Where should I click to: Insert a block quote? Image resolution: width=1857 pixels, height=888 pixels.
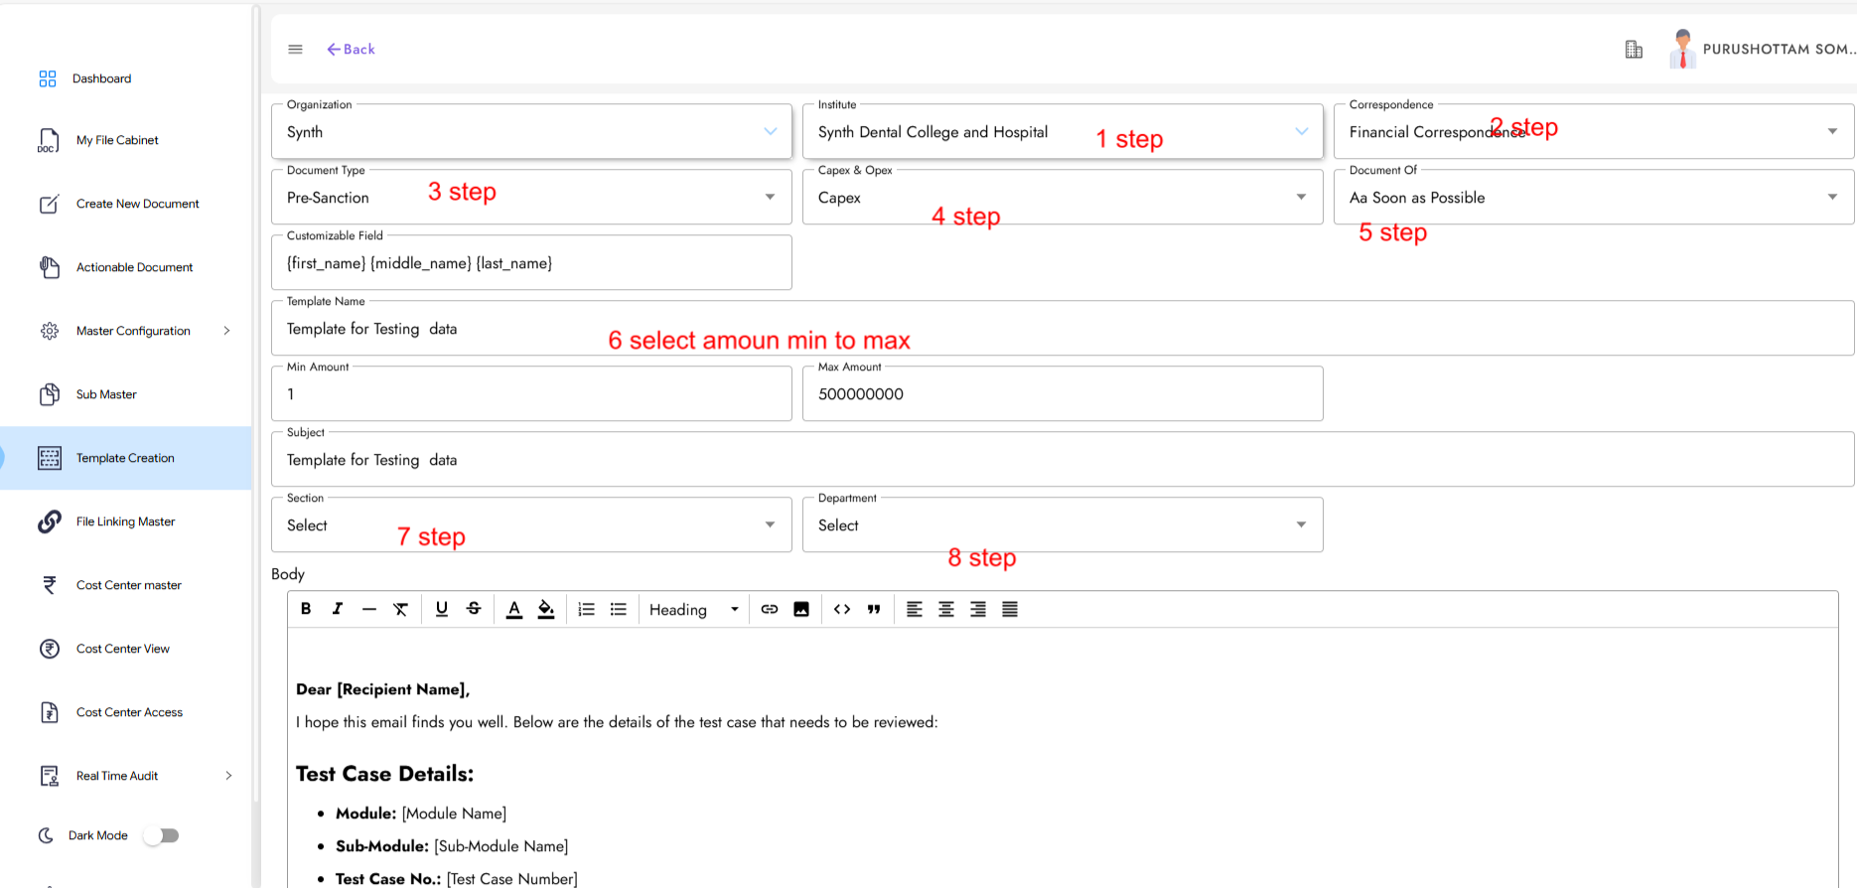[874, 609]
